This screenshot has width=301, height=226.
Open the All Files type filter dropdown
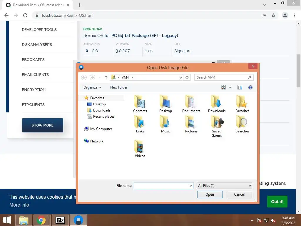click(x=224, y=186)
